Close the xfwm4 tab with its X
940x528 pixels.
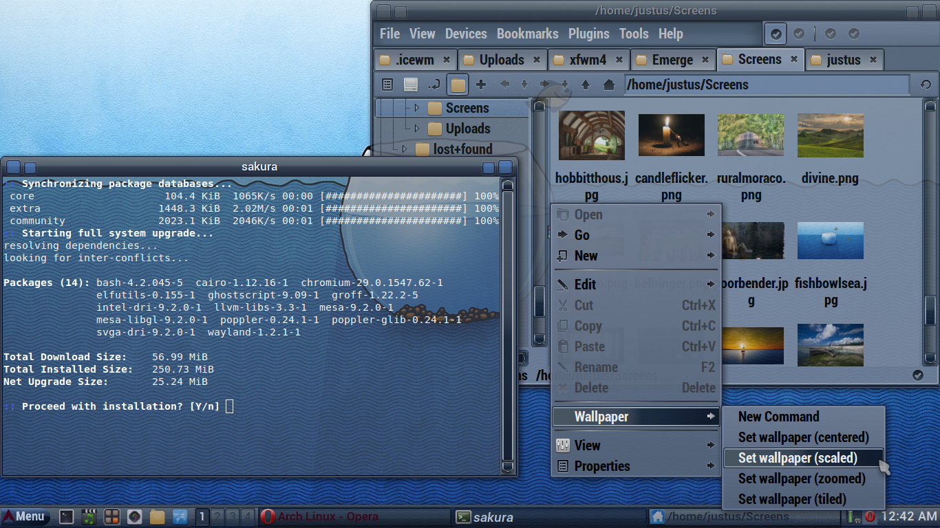[x=619, y=60]
